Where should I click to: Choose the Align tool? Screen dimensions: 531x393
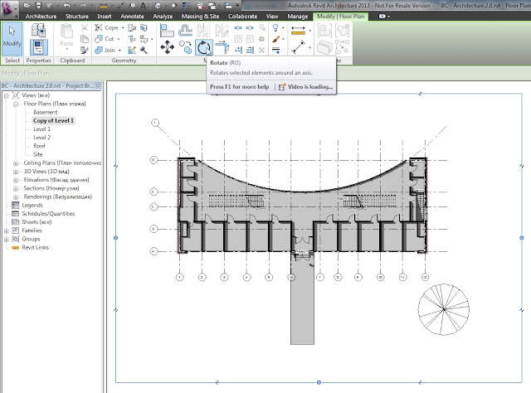point(167,31)
